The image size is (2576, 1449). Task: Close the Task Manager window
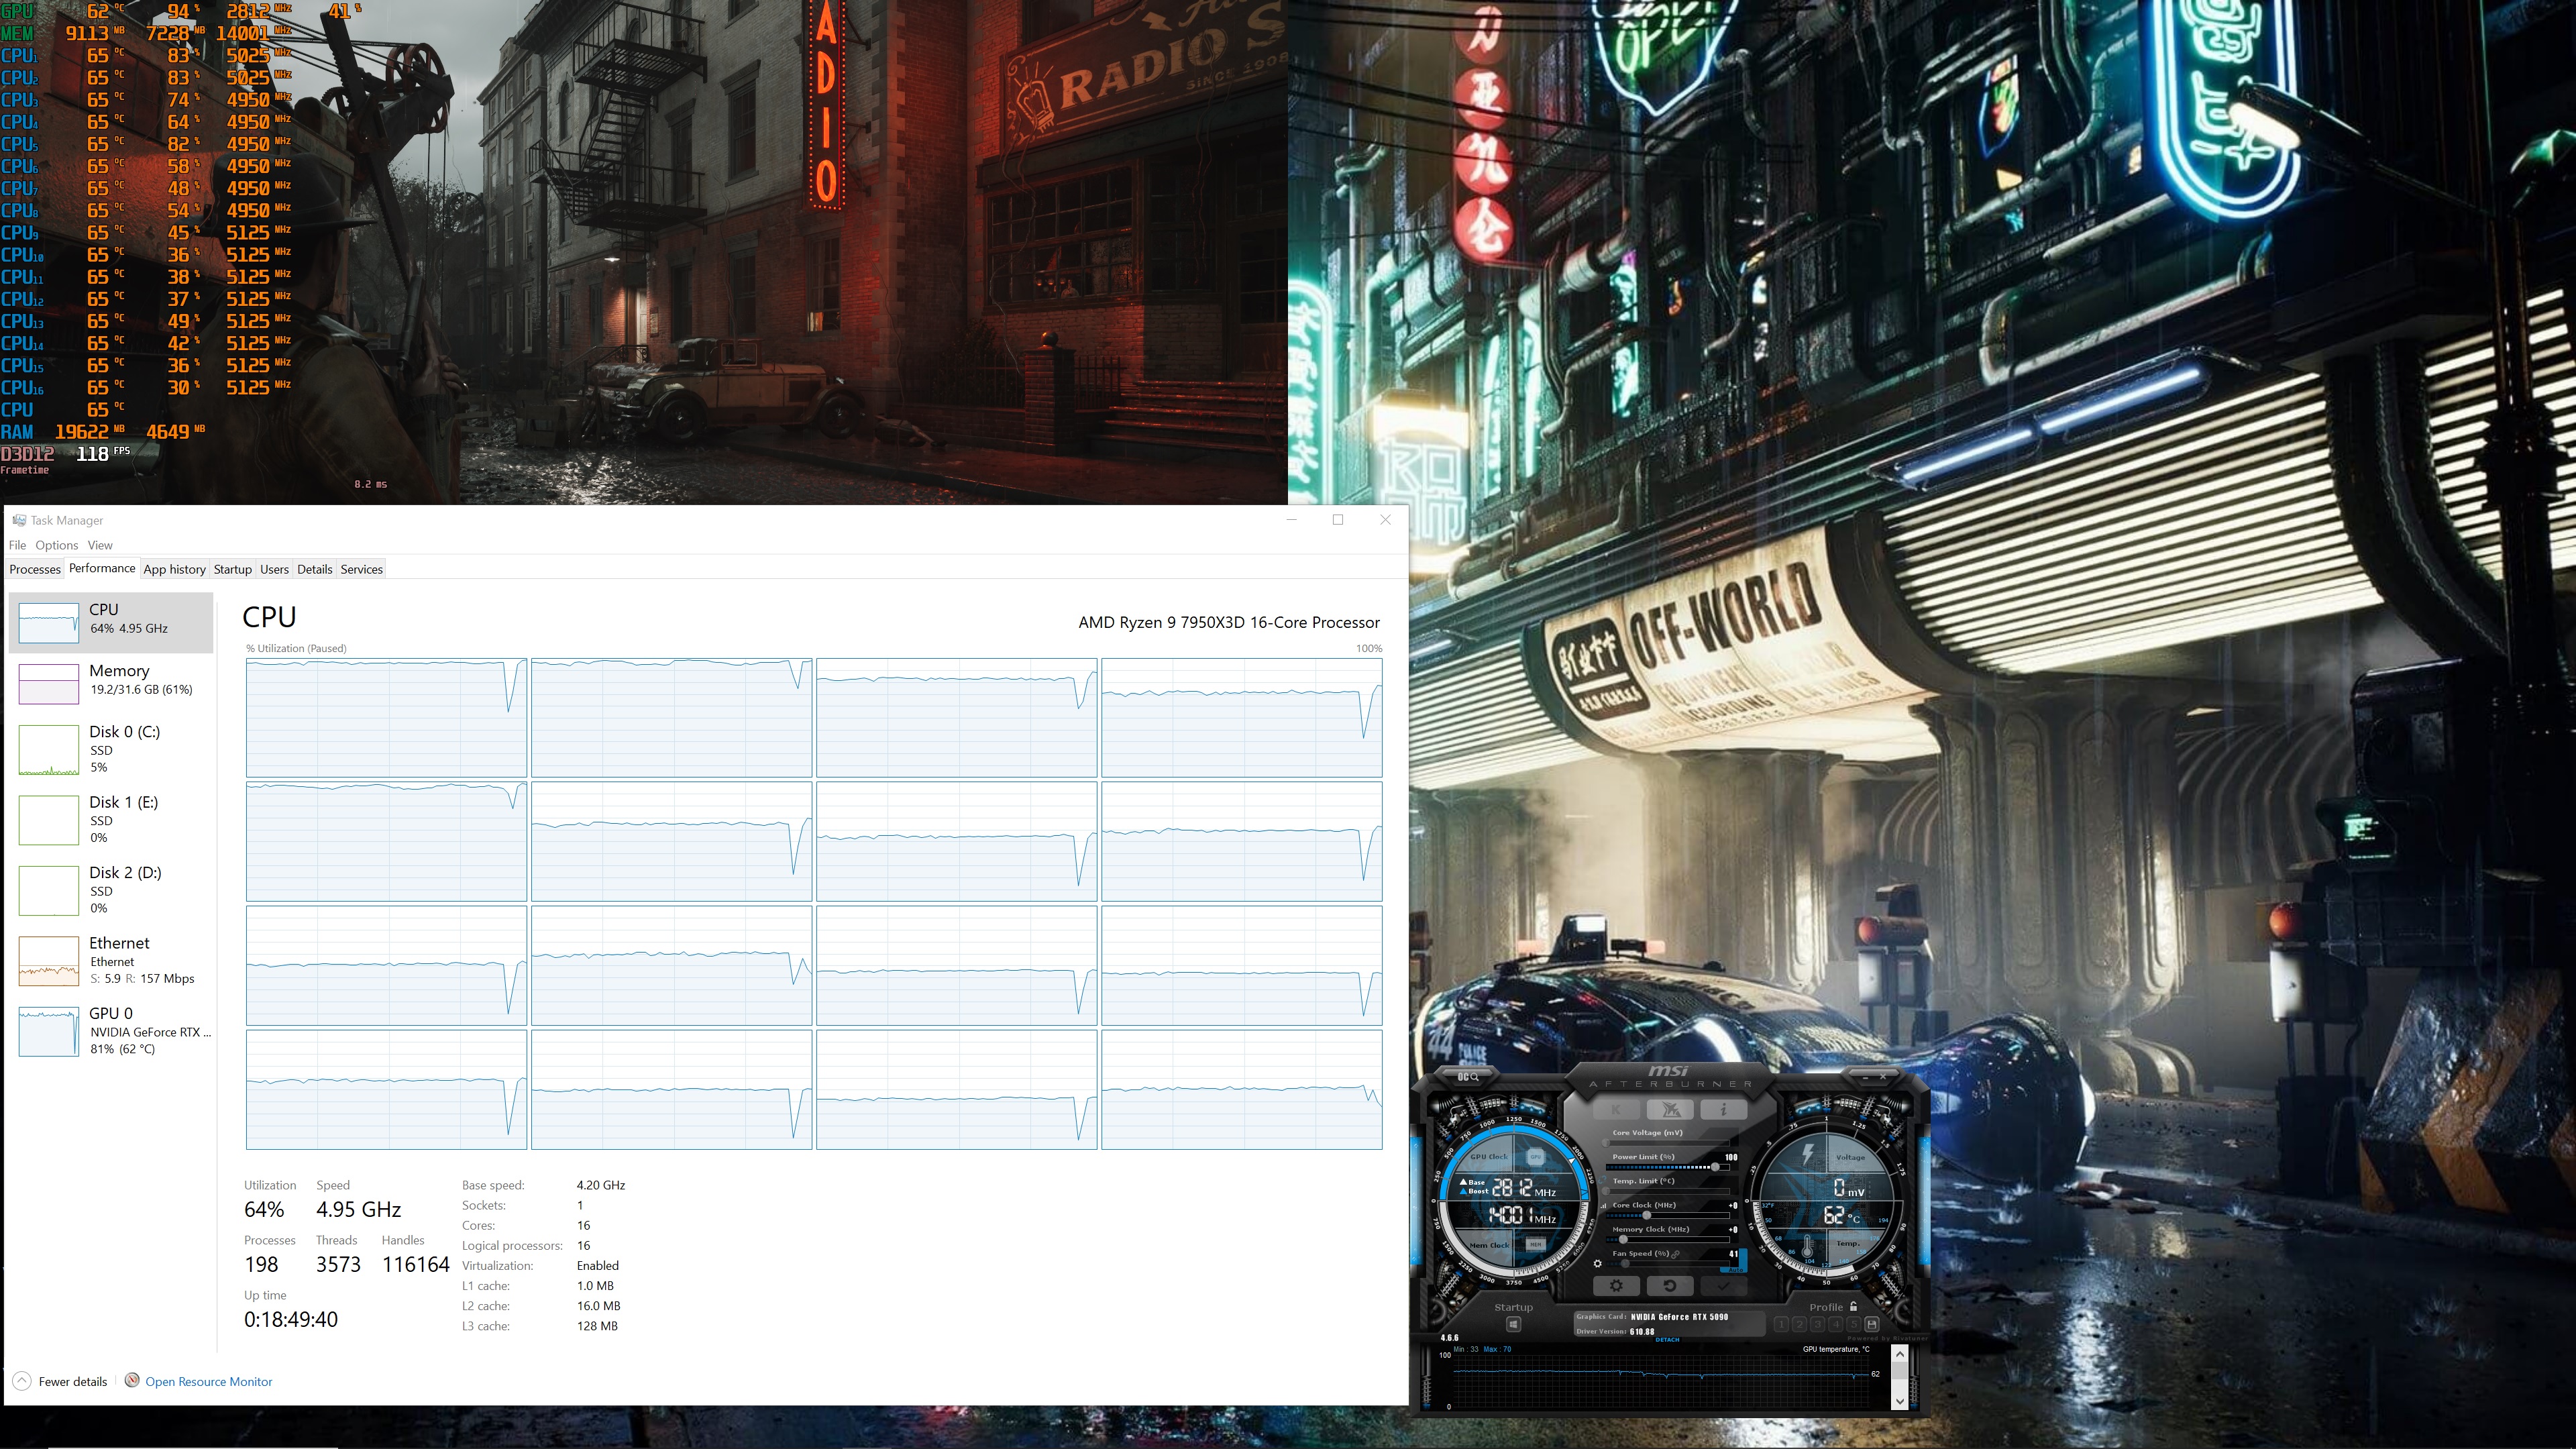point(1385,520)
